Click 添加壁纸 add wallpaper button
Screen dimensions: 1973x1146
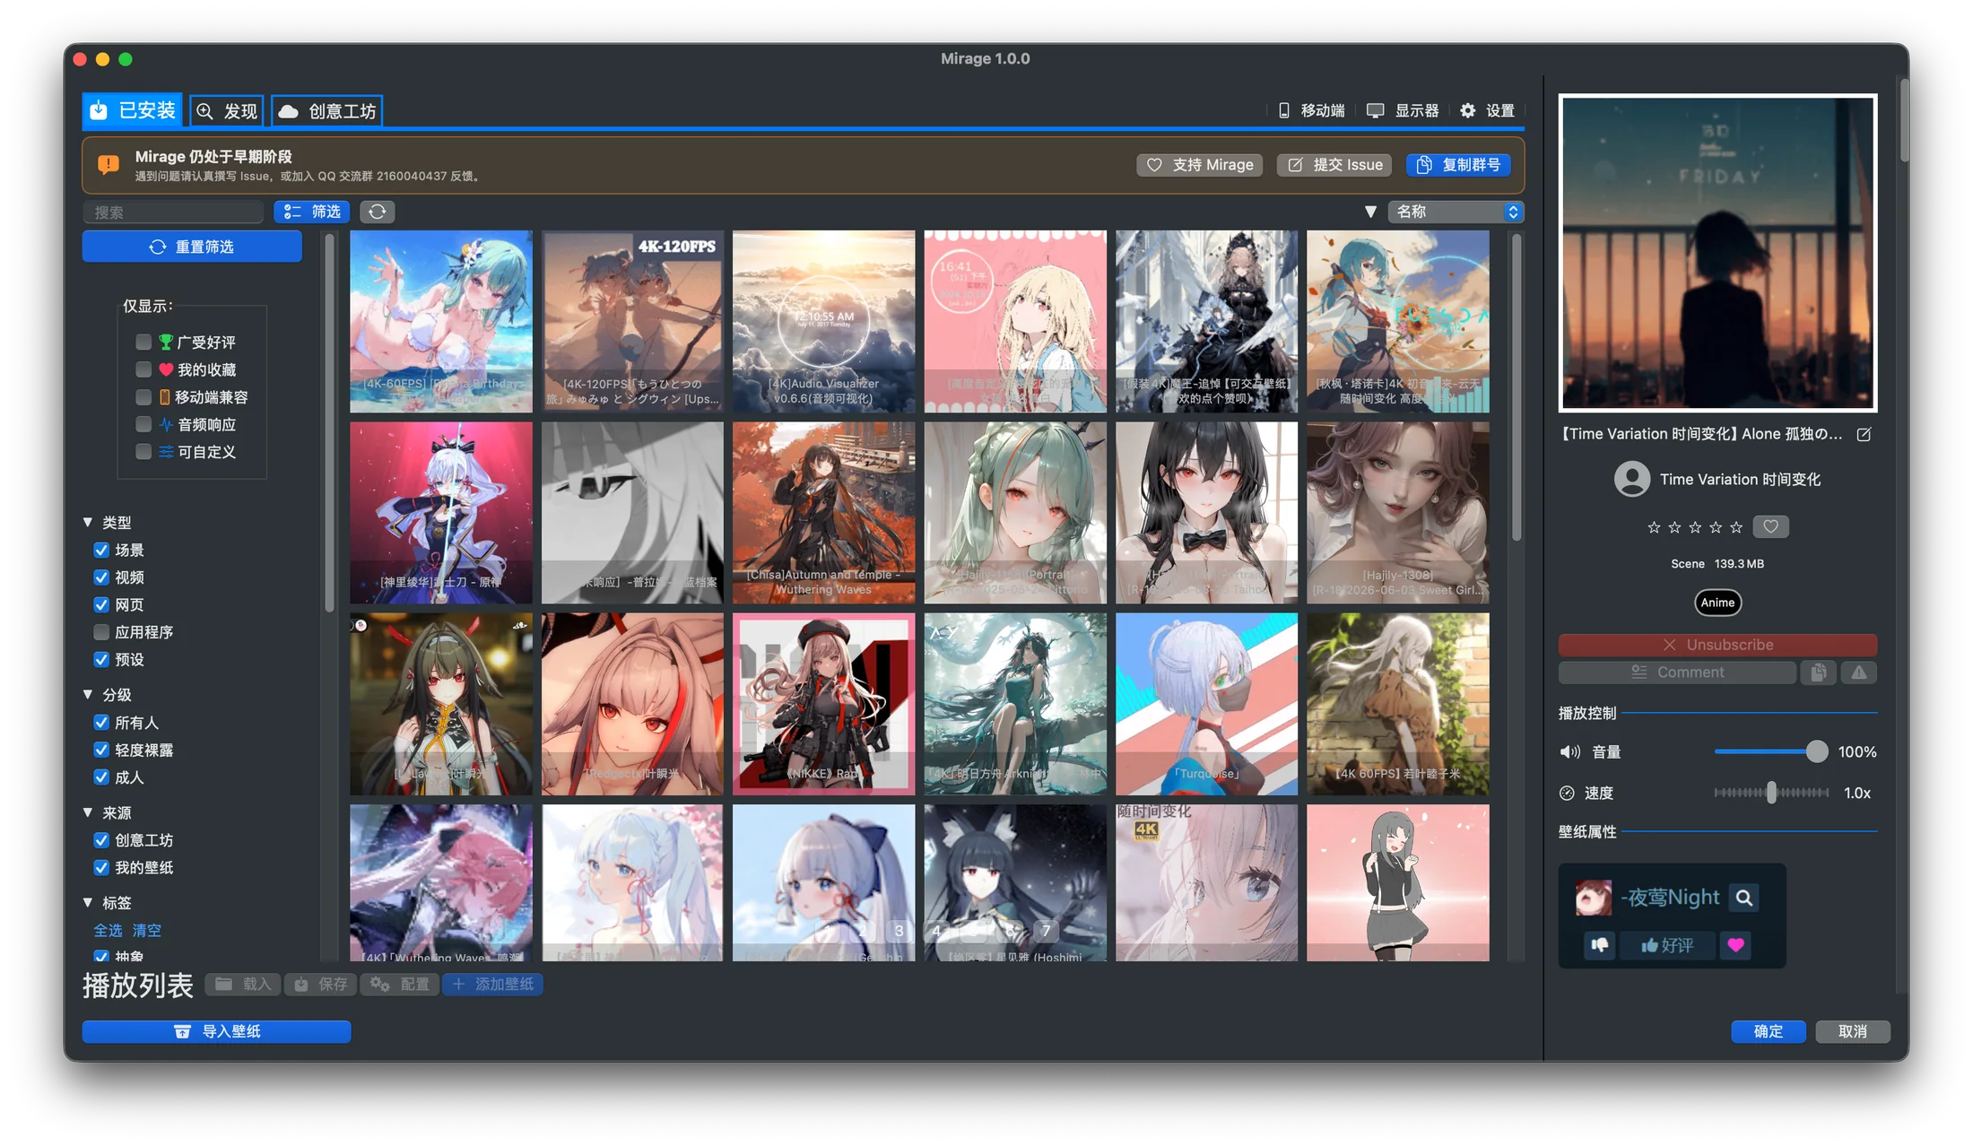(x=493, y=985)
